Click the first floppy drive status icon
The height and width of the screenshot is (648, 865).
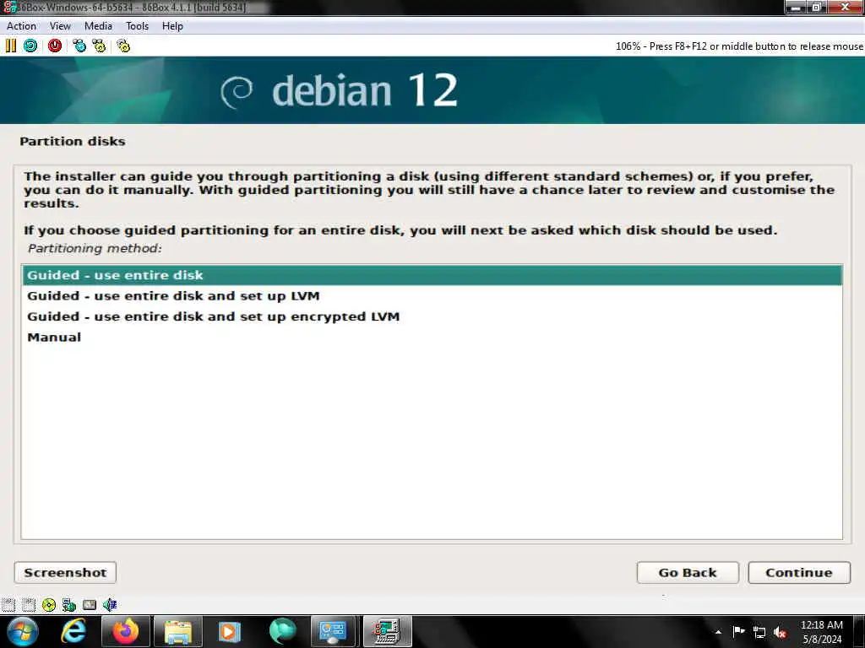[8, 605]
